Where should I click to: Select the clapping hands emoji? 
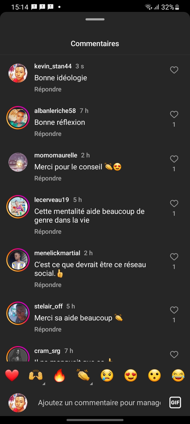pyautogui.click(x=83, y=376)
